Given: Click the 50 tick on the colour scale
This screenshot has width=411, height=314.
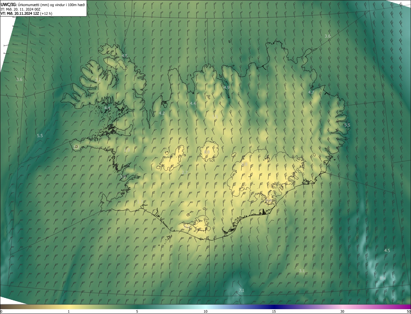Looking at the screenshot, I should point(408,311).
